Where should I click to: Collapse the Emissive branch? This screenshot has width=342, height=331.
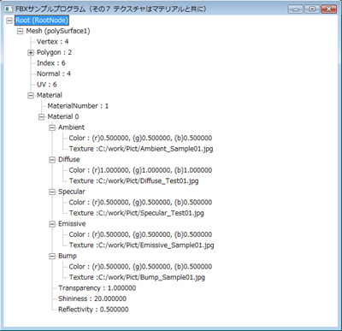coord(52,224)
